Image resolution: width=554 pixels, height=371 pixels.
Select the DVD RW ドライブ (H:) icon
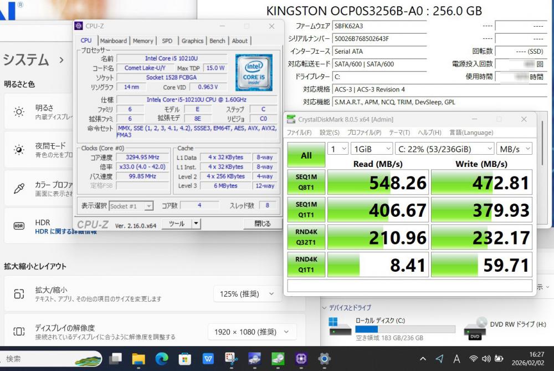(475, 328)
